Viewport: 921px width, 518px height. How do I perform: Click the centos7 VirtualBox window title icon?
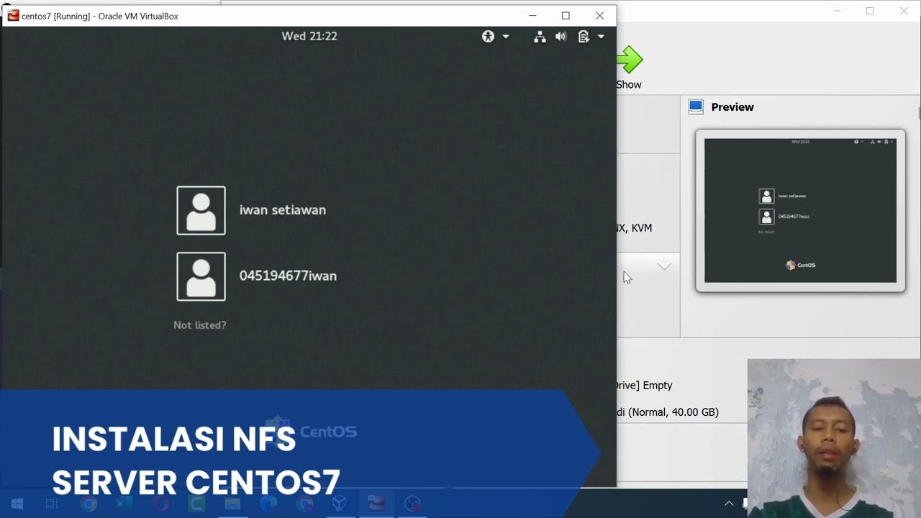tap(13, 15)
